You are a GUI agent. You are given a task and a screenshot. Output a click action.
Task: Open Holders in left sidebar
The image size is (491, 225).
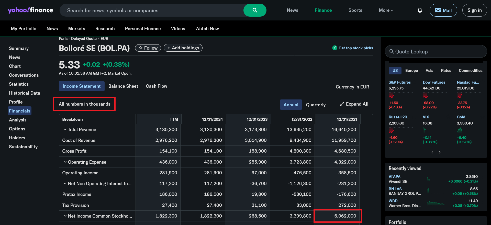click(17, 138)
